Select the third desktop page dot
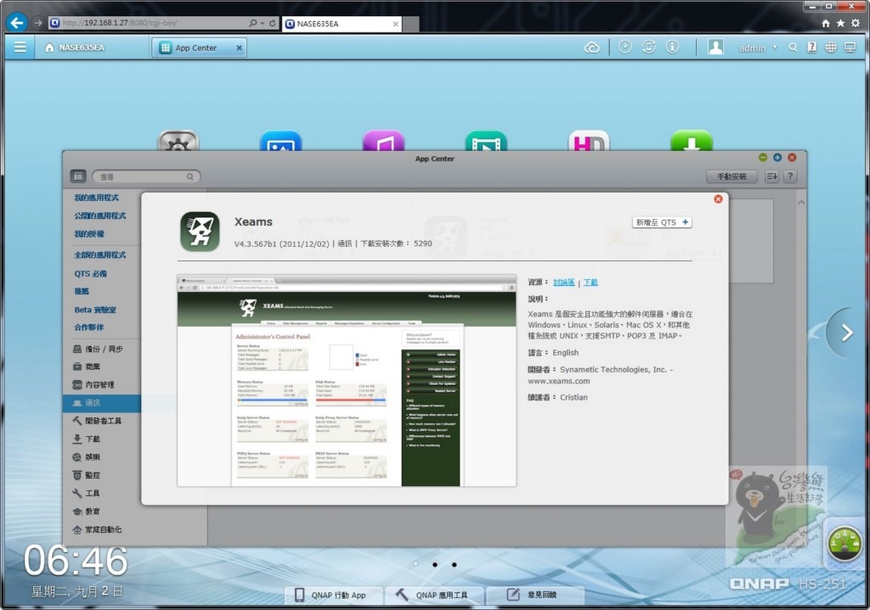The height and width of the screenshot is (610, 870). click(455, 564)
